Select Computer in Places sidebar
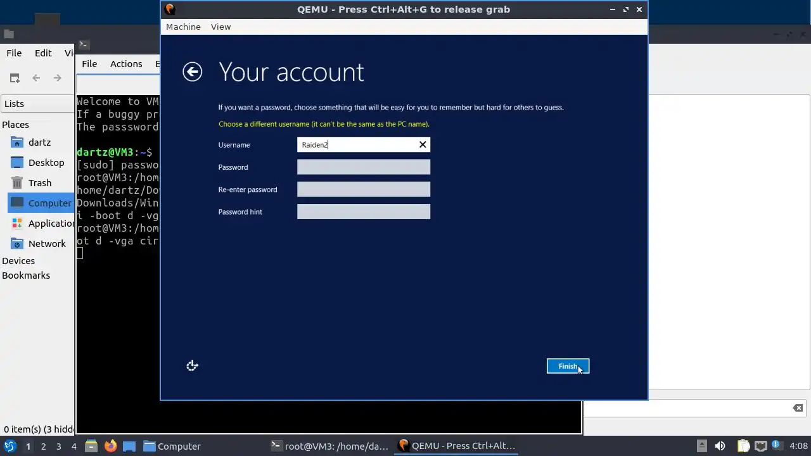811x456 pixels. [x=41, y=203]
